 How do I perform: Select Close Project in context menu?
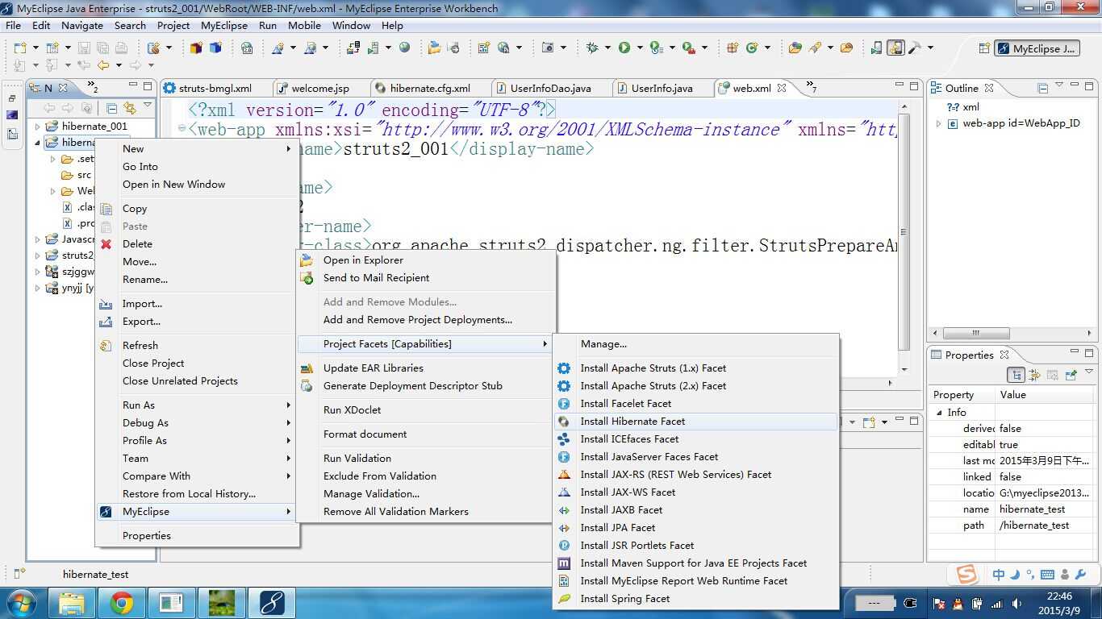click(x=197, y=364)
